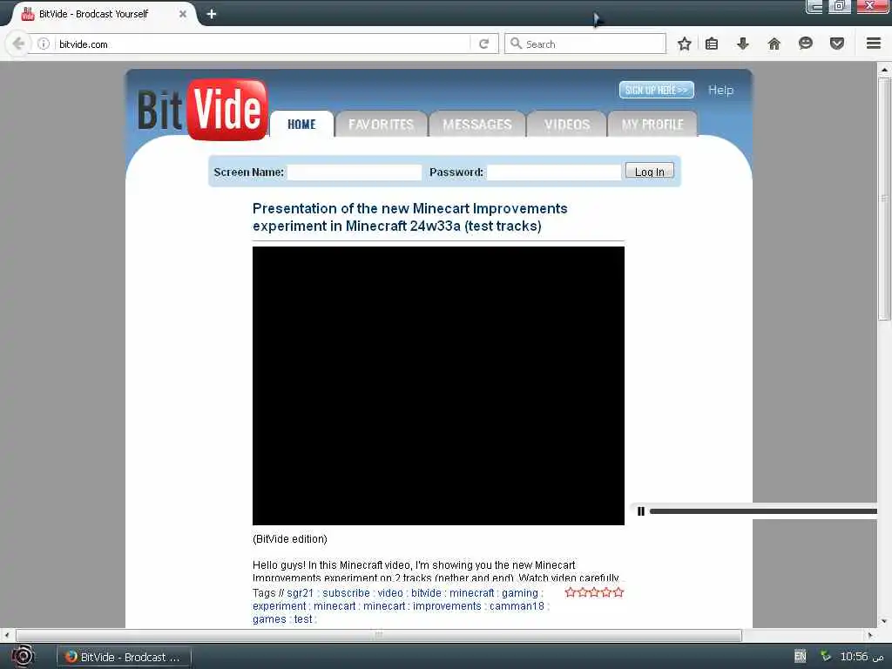Click the games tag link

[x=269, y=619]
